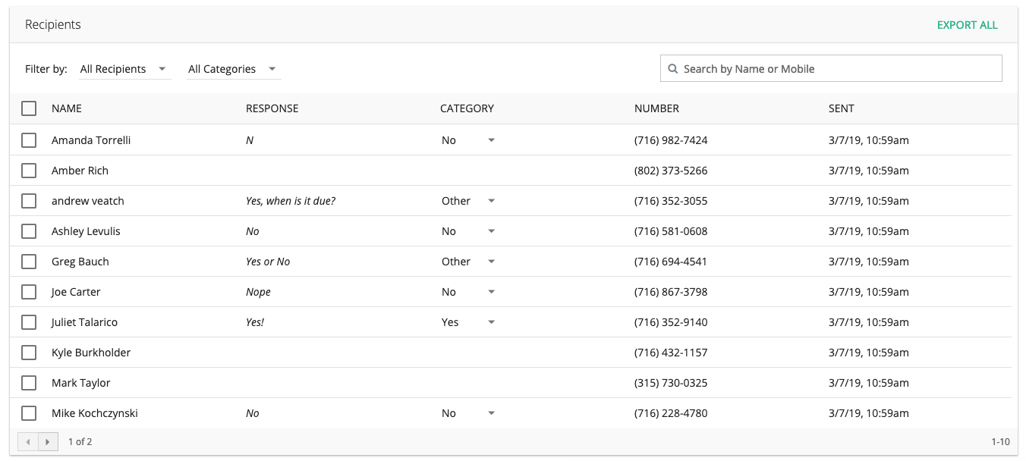Go to next page arrow
Screen dimensions: 1026x461
(x=48, y=441)
